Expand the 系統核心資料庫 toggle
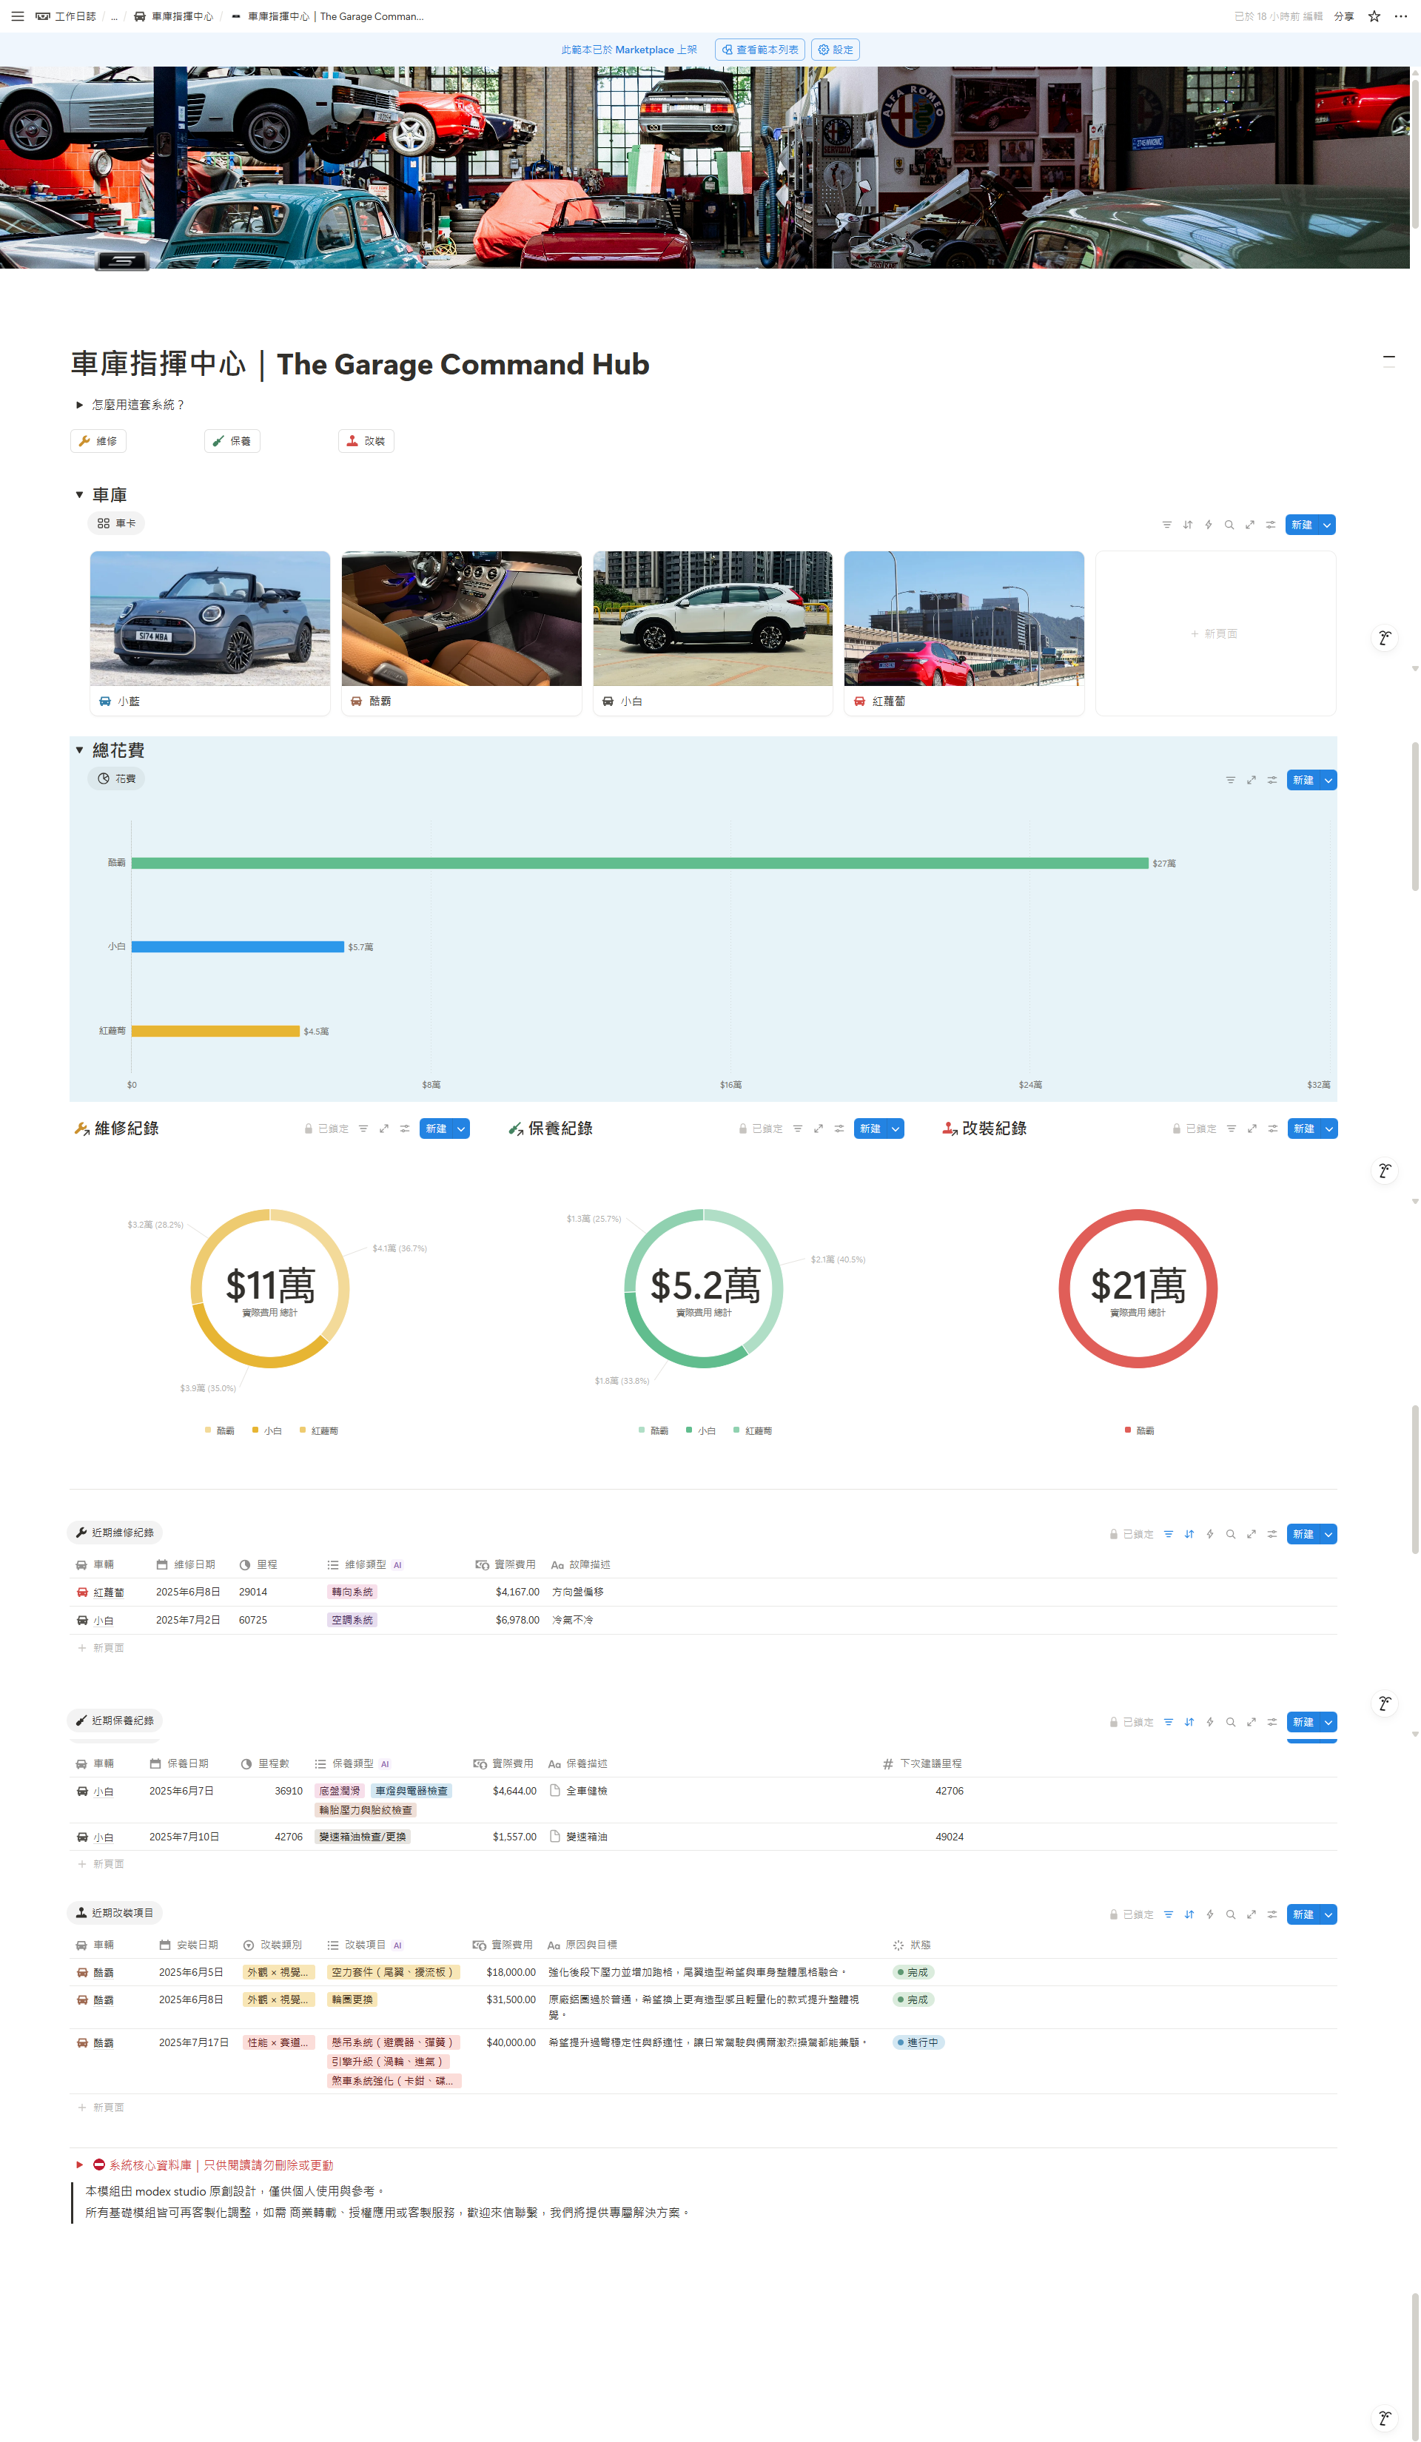Viewport: 1421px width, 2442px height. tap(79, 2164)
